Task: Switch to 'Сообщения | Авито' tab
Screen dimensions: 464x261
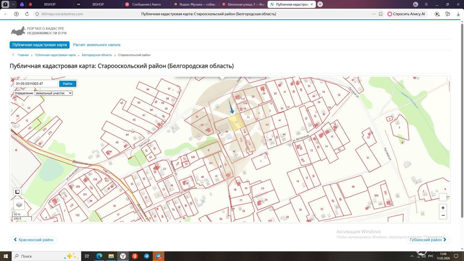Action: click(147, 5)
